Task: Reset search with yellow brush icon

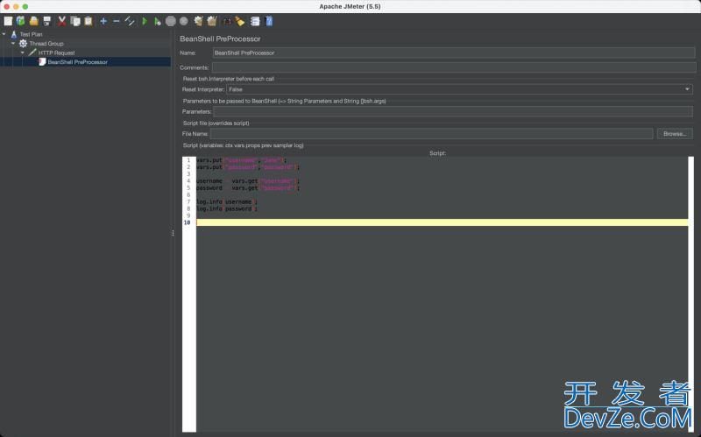Action: [x=240, y=21]
